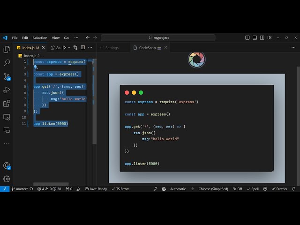The width and height of the screenshot is (300, 225).
Task: Toggle the Off indicator in the status bar
Action: pos(237,189)
